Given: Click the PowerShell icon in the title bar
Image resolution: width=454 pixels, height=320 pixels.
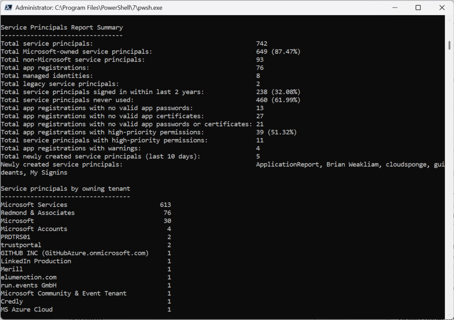Looking at the screenshot, I should (8, 8).
